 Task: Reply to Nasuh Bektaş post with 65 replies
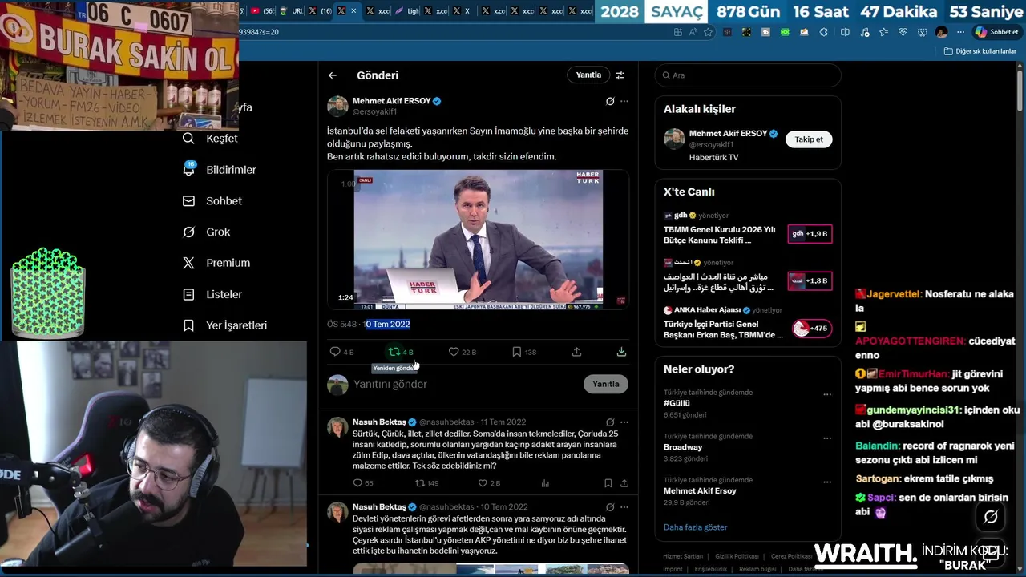click(357, 483)
